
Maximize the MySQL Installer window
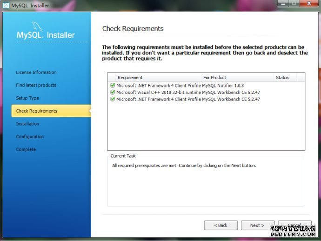click(294, 4)
